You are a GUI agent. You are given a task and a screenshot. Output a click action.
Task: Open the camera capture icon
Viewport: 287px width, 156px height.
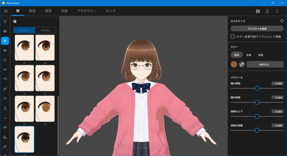point(258,11)
